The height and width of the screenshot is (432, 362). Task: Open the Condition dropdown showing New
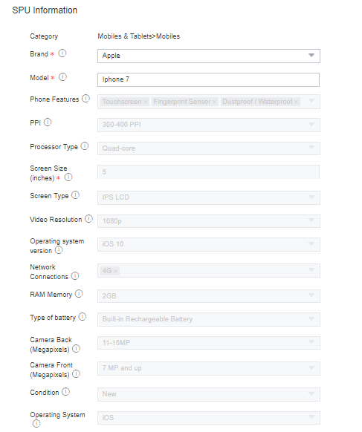point(209,394)
